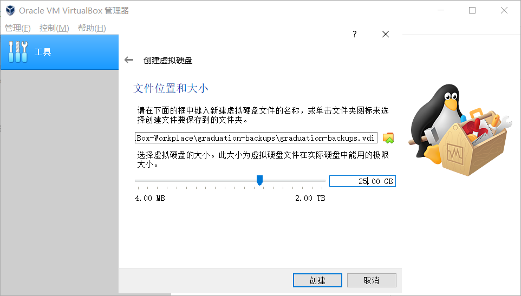
Task: Click the 25.00 GB size input field
Action: (x=362, y=181)
